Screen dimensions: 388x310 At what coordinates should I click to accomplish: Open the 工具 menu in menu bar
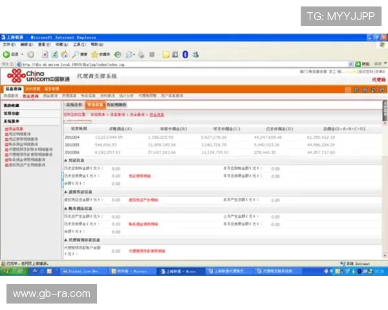click(x=77, y=45)
